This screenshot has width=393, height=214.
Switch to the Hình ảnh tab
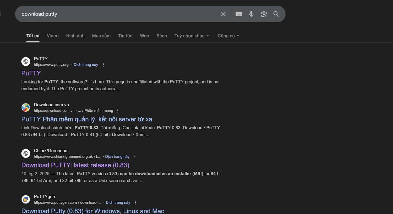tap(75, 36)
